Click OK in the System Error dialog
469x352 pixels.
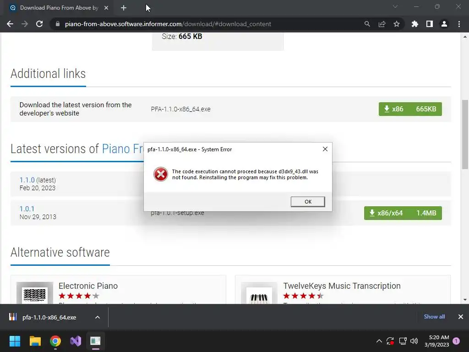tap(308, 202)
